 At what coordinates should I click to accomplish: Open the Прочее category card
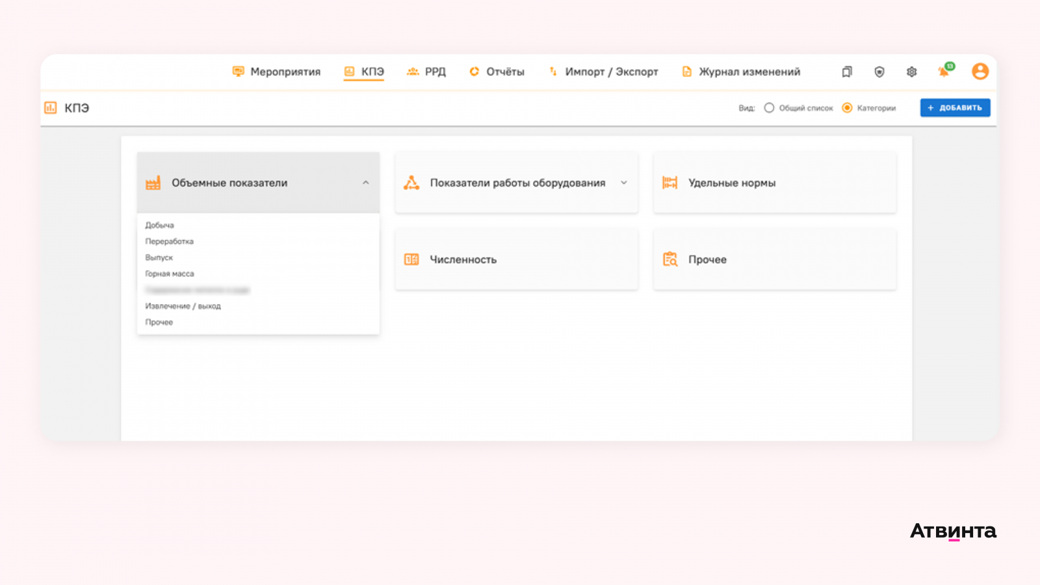pos(775,259)
